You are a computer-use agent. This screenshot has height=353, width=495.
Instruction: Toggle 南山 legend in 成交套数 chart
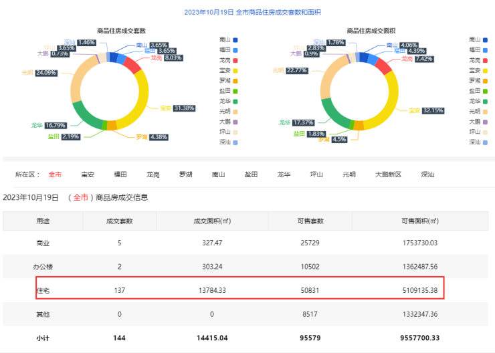click(230, 40)
